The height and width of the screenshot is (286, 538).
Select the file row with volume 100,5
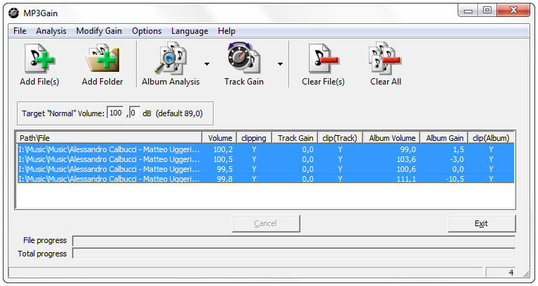click(109, 159)
